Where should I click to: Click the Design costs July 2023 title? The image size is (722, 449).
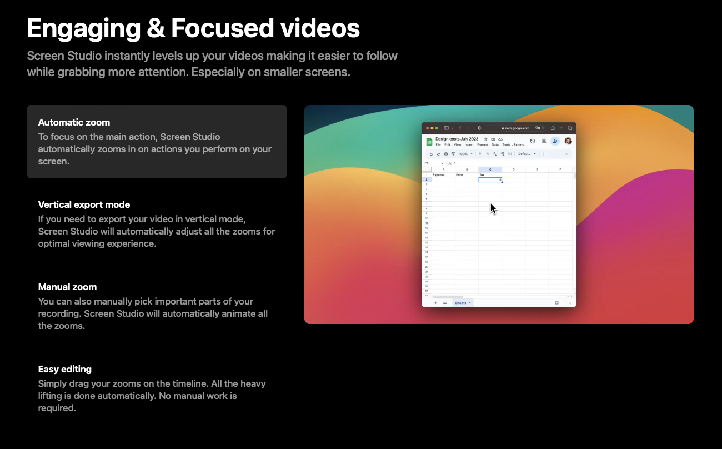coord(457,139)
